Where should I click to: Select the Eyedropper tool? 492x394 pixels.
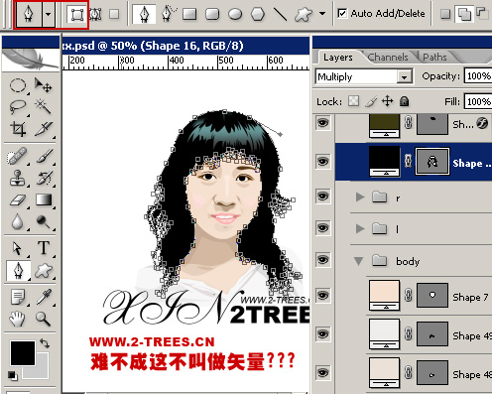tap(44, 297)
